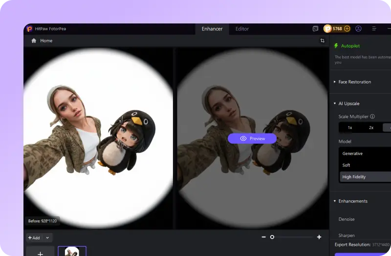Click the Add button
This screenshot has width=391, height=256.
coord(34,238)
